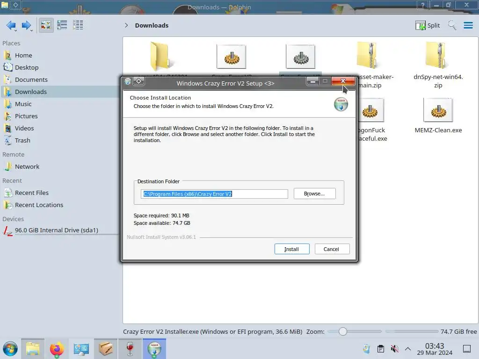Open the cardboard box package taskbar icon
Viewport: 479px width, 359px height.
tap(105, 349)
